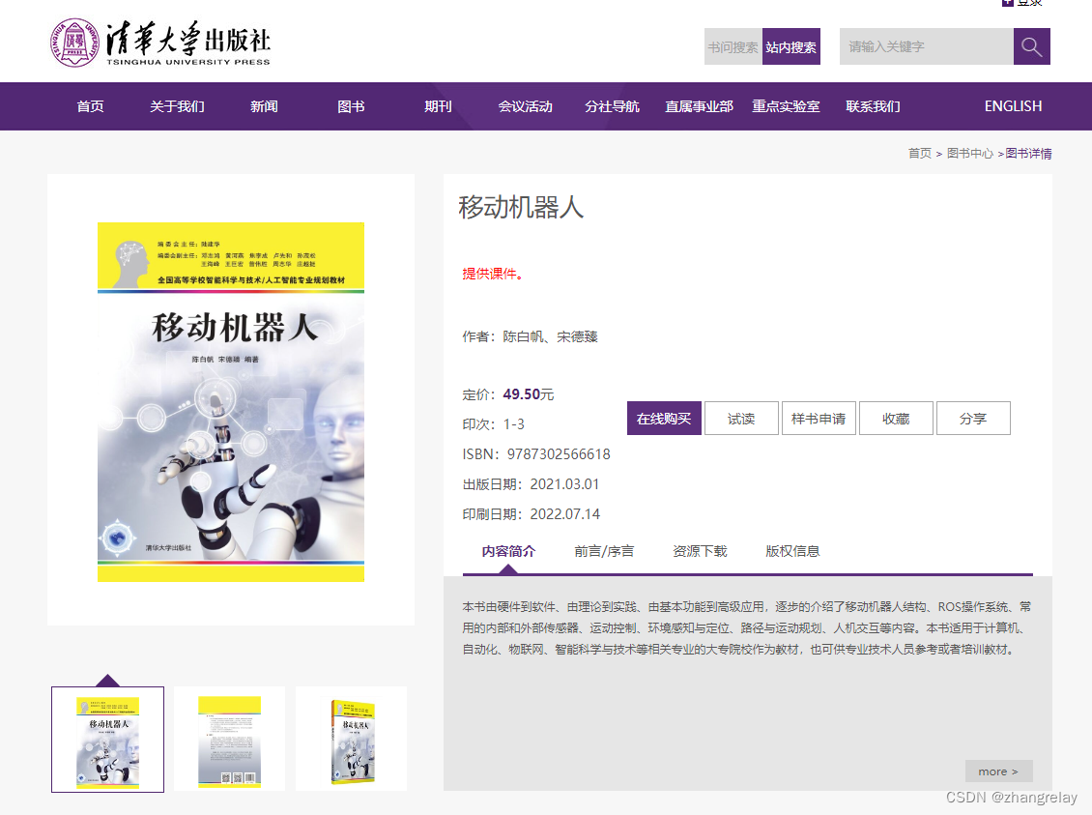Click the 印次 value 1-3
Image resolution: width=1092 pixels, height=815 pixels.
(x=514, y=424)
